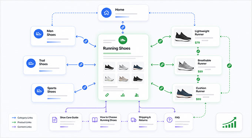Click link icon between Men Shoes and Running Shoes

pos(86,41)
